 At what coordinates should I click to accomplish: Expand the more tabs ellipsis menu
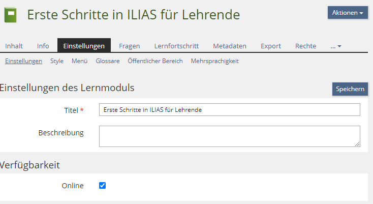pyautogui.click(x=336, y=46)
